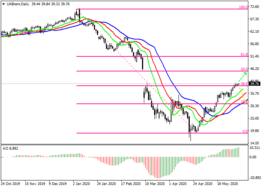Click the 0.0 Fibonacci level label
The width and height of the screenshot is (263, 188).
coord(245,131)
